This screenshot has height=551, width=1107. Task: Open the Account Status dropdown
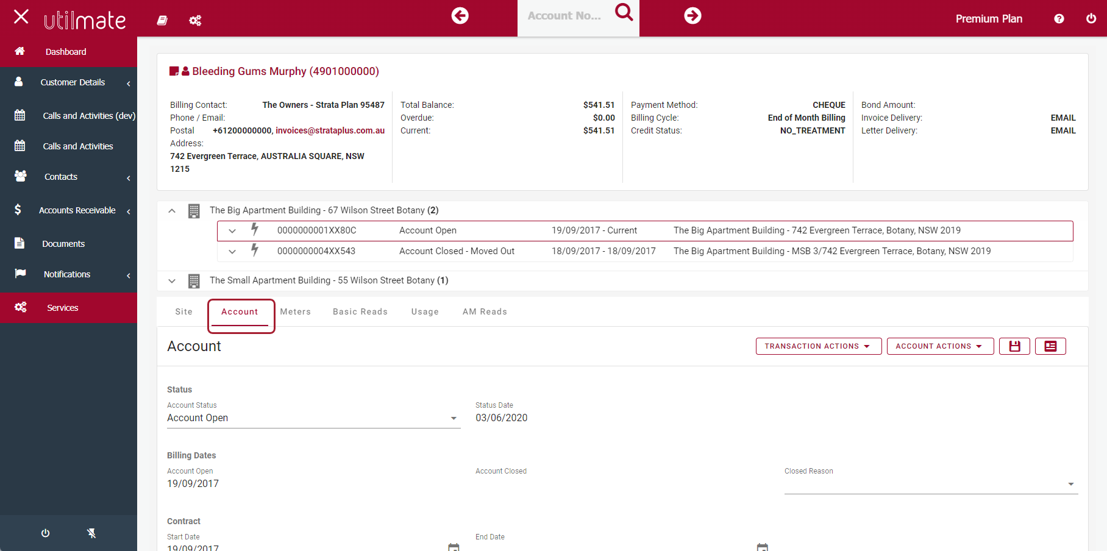click(313, 418)
